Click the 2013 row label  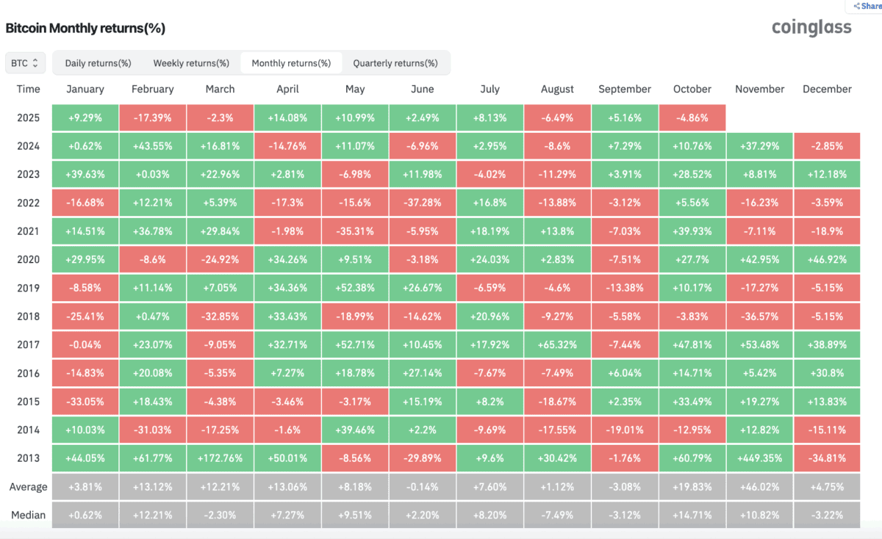tap(29, 458)
